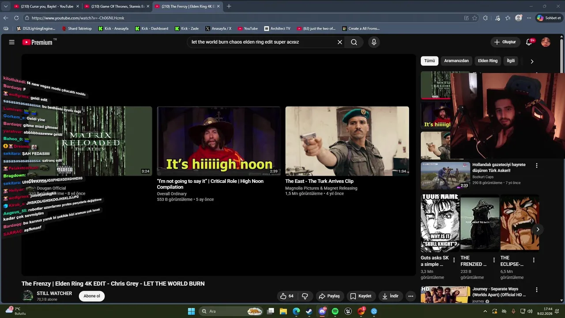
Task: Add page to favorites star
Action: click(x=475, y=18)
